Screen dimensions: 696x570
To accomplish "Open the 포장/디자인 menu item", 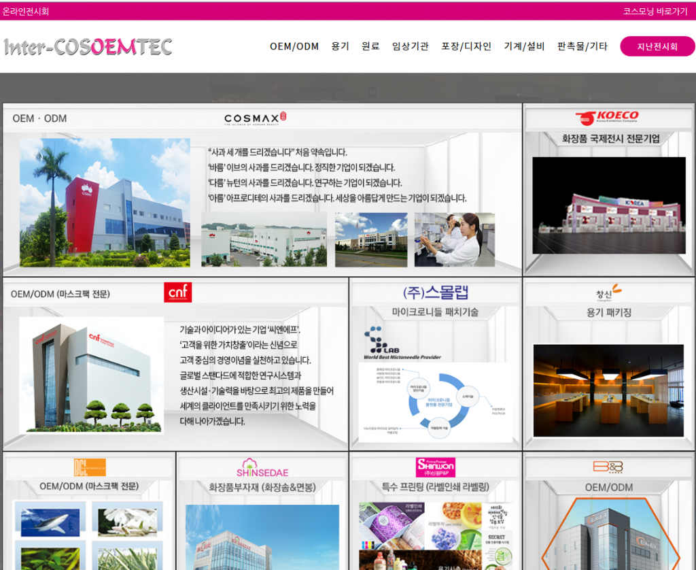I will coord(466,46).
